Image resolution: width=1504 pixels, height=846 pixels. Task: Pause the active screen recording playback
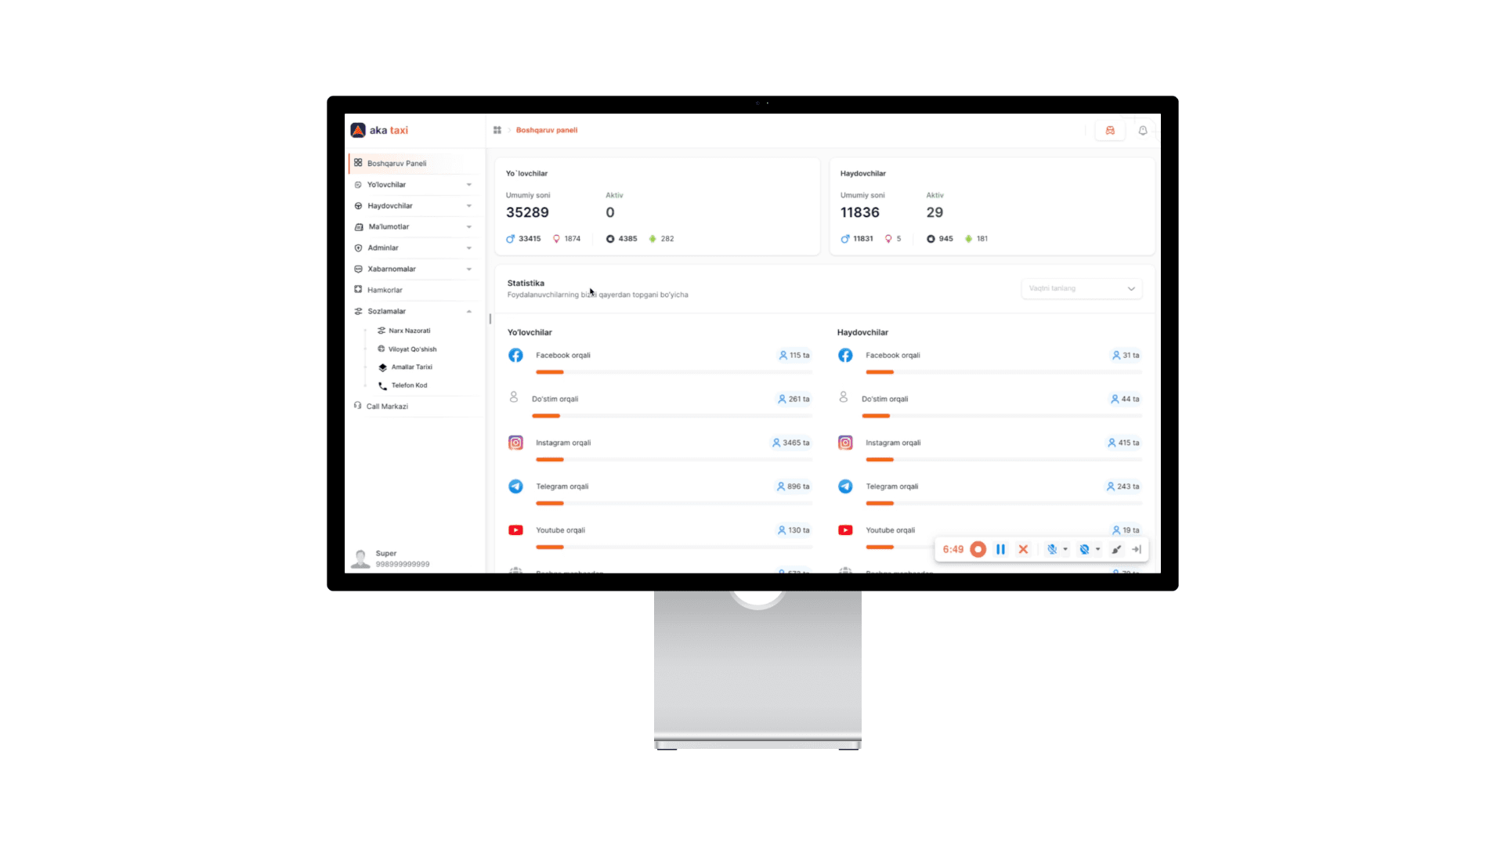coord(1000,548)
